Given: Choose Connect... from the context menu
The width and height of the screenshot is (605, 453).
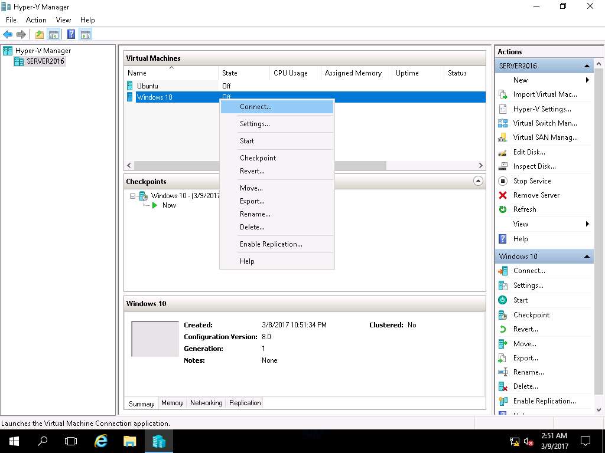Looking at the screenshot, I should click(277, 107).
